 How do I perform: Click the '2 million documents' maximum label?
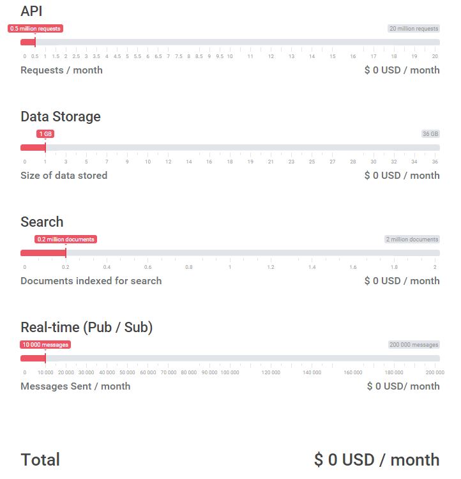point(412,240)
